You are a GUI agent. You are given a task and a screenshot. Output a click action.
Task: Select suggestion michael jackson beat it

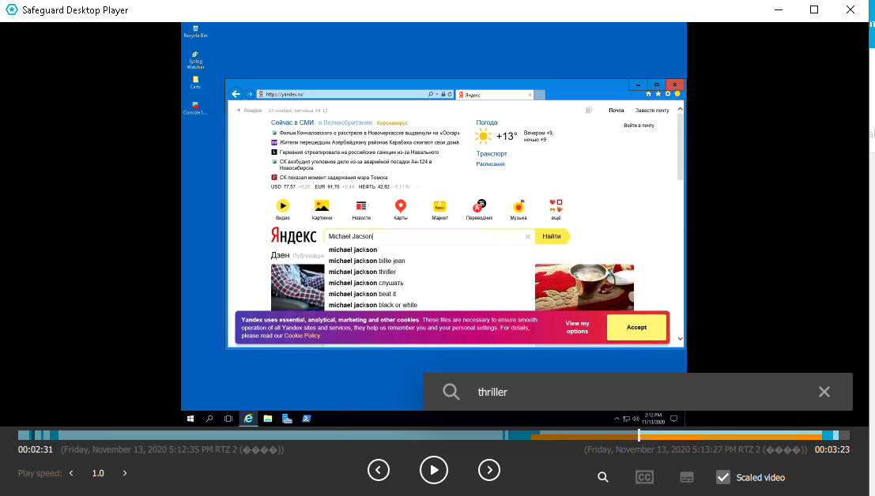click(x=362, y=295)
